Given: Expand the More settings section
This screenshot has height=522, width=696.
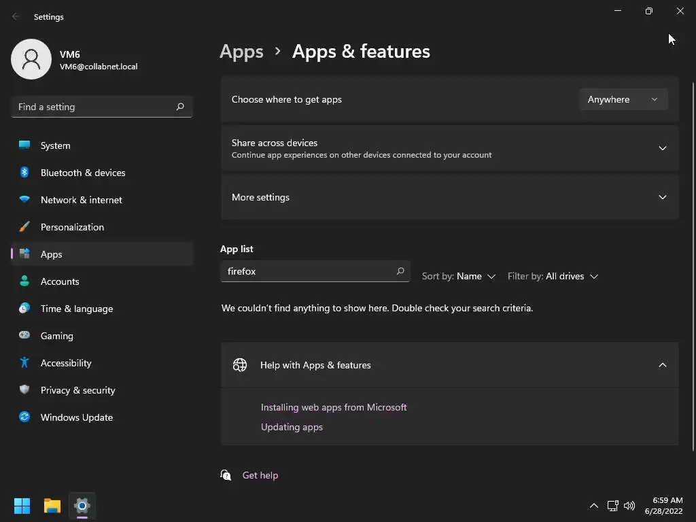Looking at the screenshot, I should [662, 197].
